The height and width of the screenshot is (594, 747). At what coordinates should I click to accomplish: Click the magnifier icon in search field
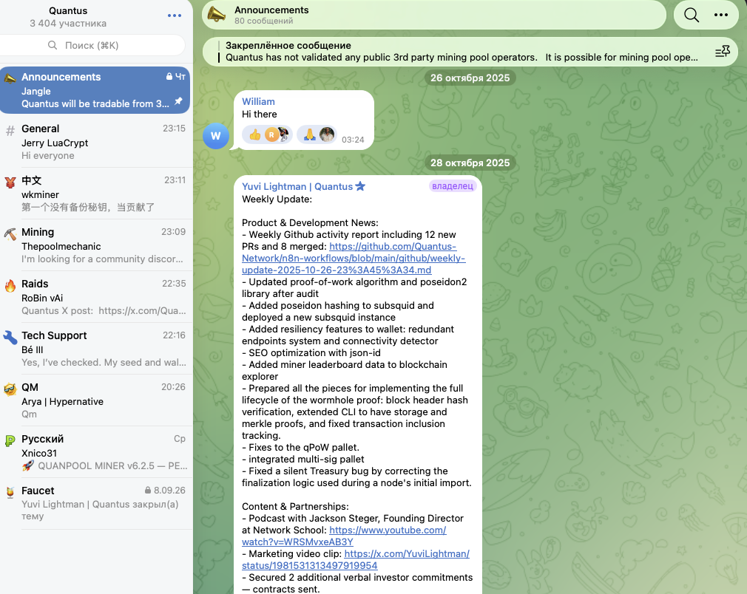click(x=53, y=45)
